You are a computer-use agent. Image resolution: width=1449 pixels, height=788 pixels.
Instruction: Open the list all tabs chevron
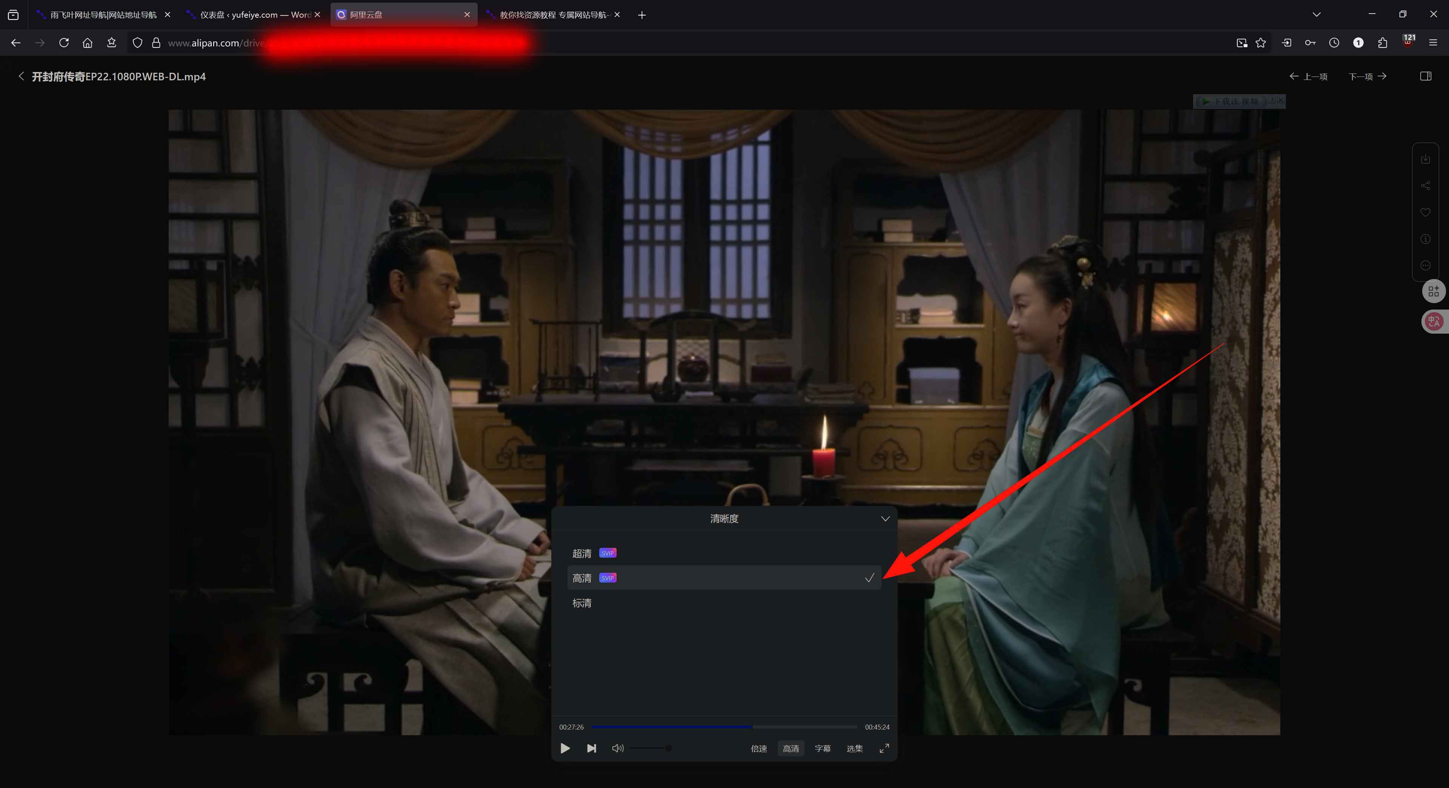(x=1316, y=15)
